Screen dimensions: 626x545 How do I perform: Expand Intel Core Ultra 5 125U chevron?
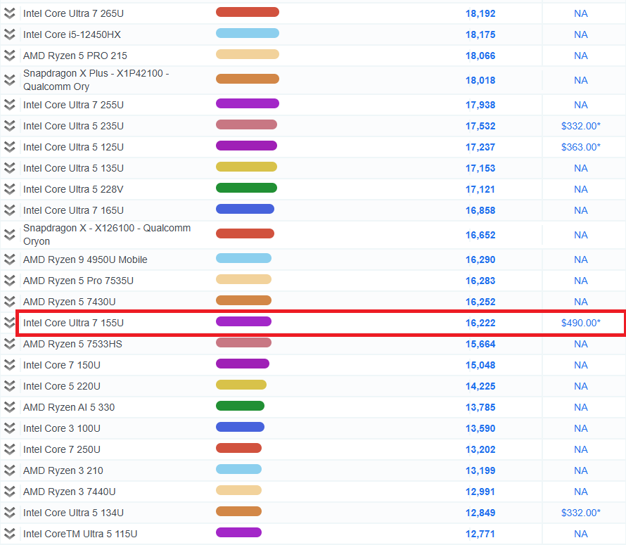pyautogui.click(x=10, y=147)
